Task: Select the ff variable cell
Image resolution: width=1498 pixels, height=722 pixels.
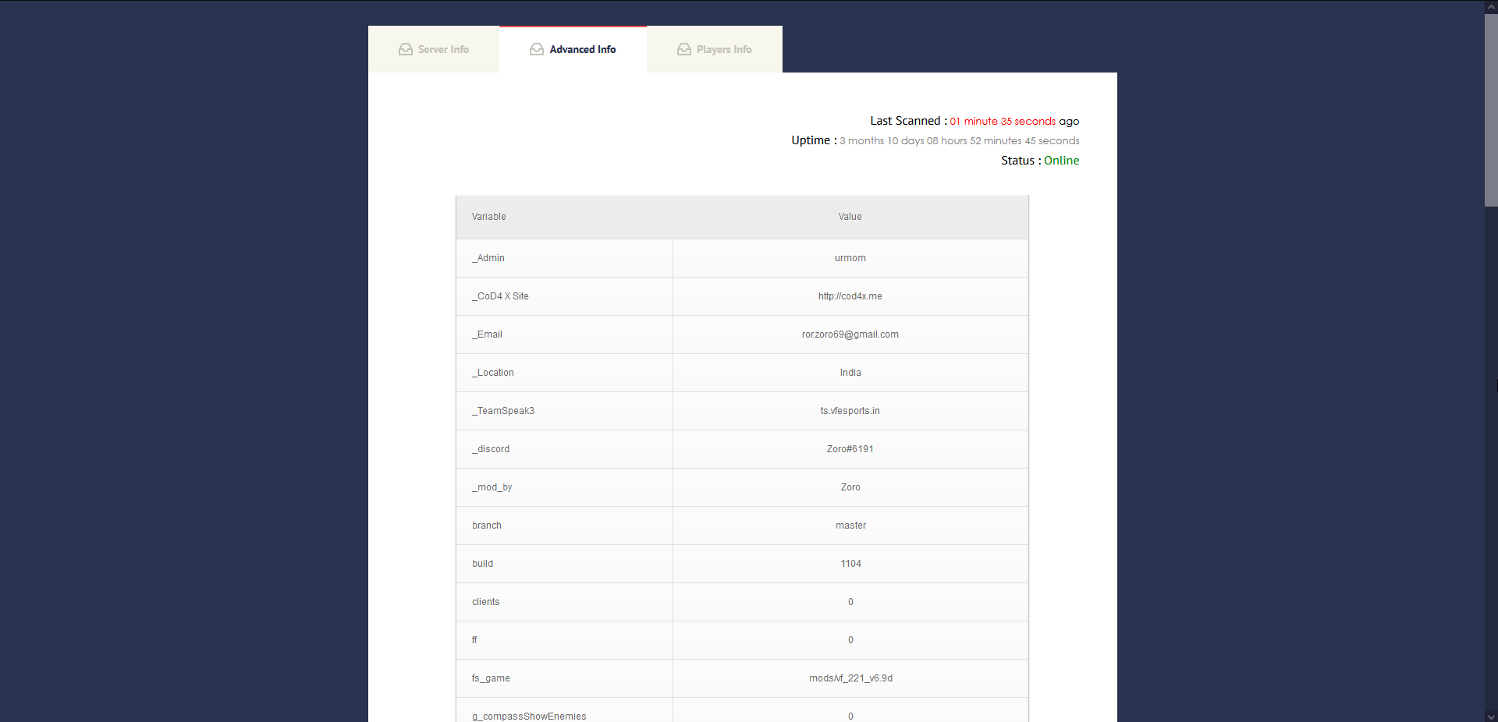Action: tap(565, 640)
